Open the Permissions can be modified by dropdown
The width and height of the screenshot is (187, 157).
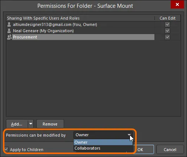coord(103,135)
